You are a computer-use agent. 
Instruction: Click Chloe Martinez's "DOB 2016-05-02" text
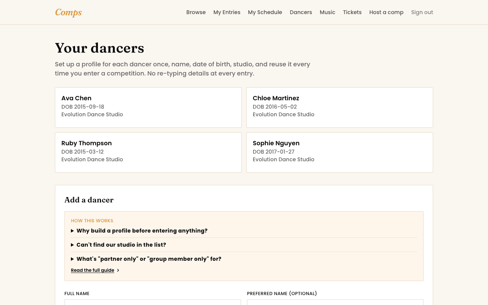(x=275, y=107)
